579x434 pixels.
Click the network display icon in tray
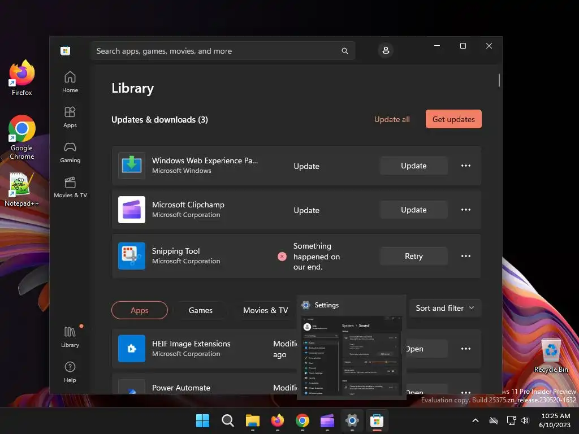click(x=511, y=420)
